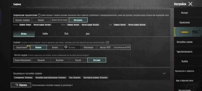Close the Настройки screen with X
The height and width of the screenshot is (91, 202).
point(190,4)
